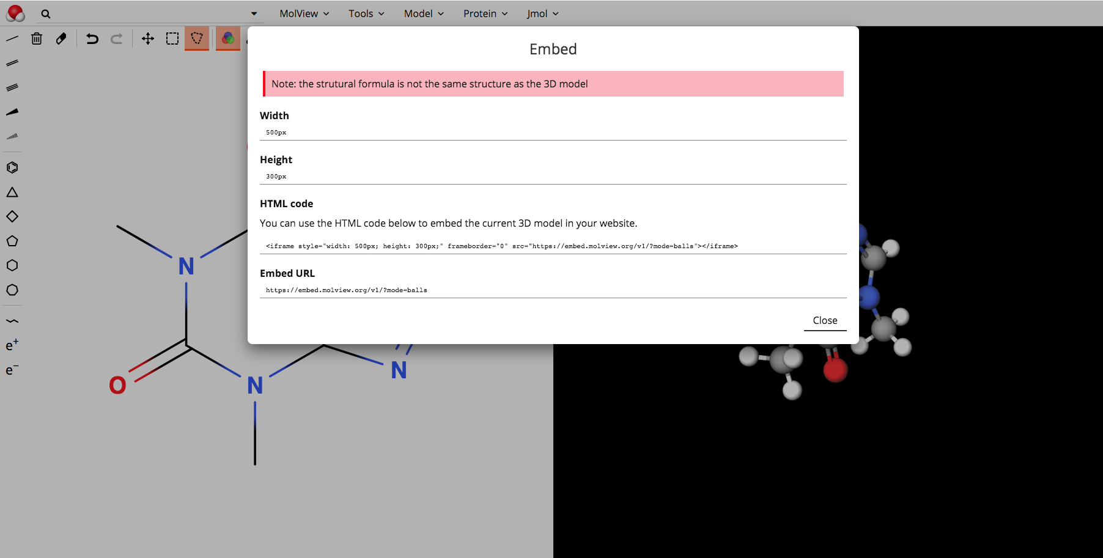Select the single bond tool

(x=12, y=39)
